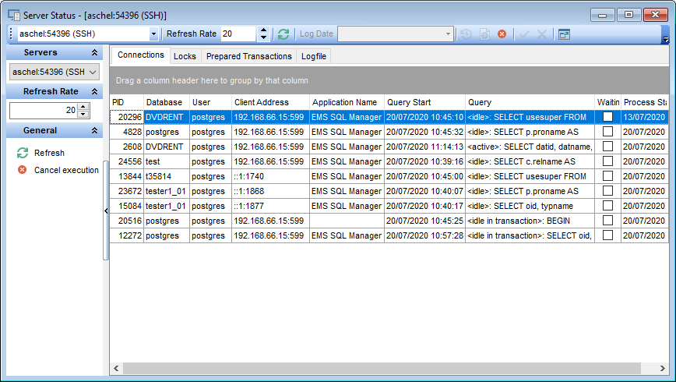Image resolution: width=676 pixels, height=382 pixels.
Task: Click the greyed checkmark commit icon in the toolbar
Action: [x=524, y=34]
